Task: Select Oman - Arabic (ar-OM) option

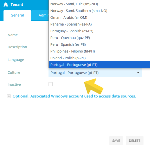Action: pyautogui.click(x=99, y=17)
